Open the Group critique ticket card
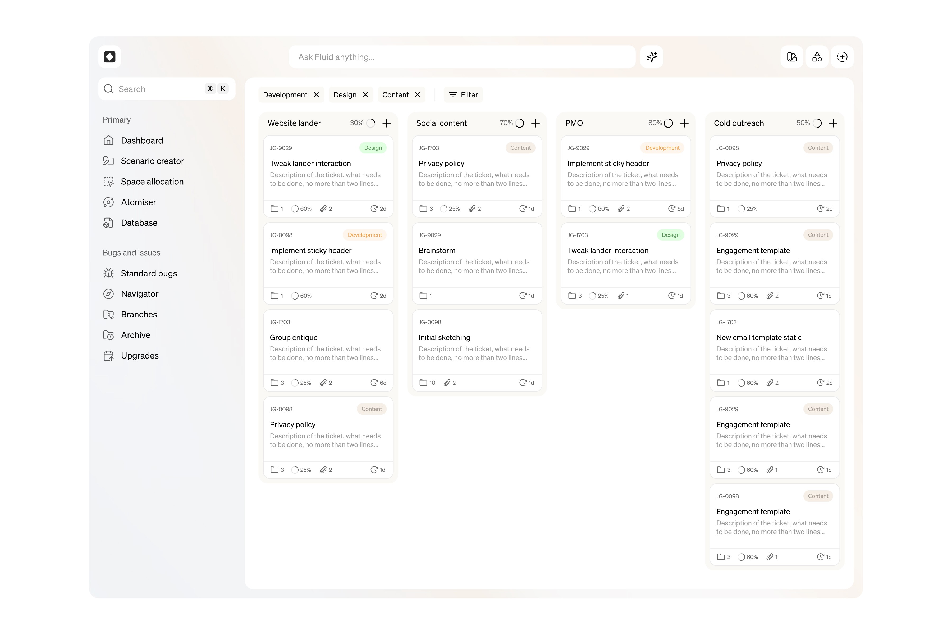The width and height of the screenshot is (952, 635). [328, 350]
